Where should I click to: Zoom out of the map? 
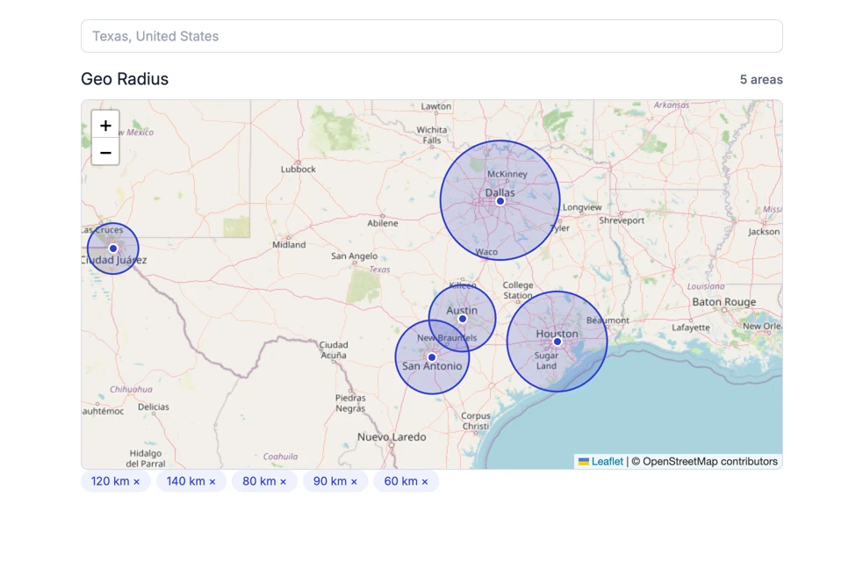pos(105,153)
